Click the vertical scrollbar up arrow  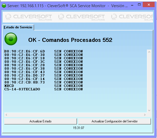149,52
